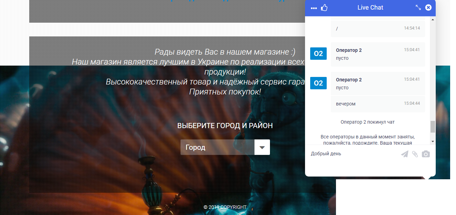Expand the Live Chat window with arrows icon
The width and height of the screenshot is (456, 215).
click(418, 7)
